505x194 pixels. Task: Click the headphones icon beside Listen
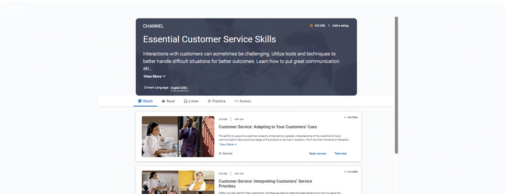tap(185, 101)
